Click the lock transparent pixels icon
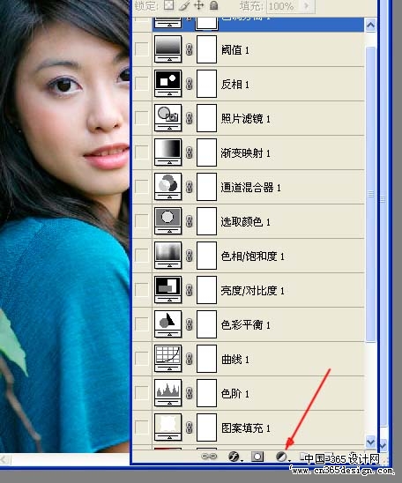402x483 pixels. 168,5
